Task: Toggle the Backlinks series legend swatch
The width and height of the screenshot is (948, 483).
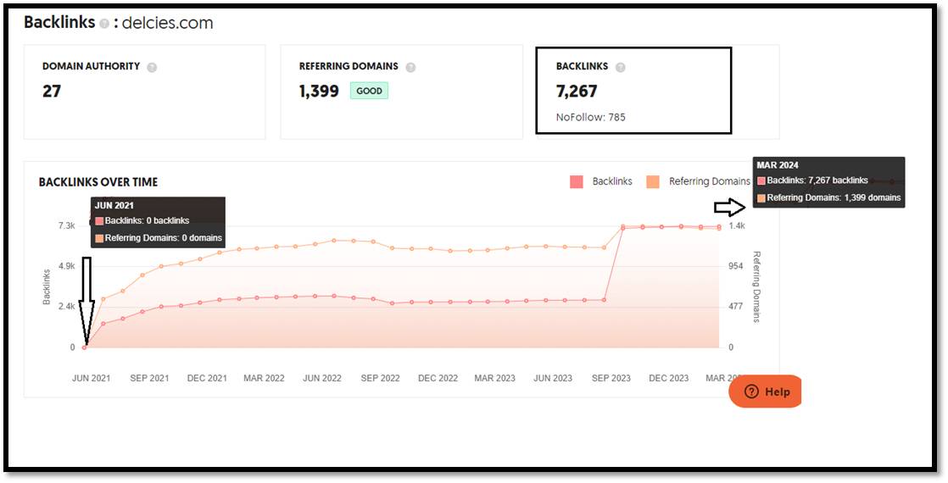Action: pyautogui.click(x=577, y=181)
